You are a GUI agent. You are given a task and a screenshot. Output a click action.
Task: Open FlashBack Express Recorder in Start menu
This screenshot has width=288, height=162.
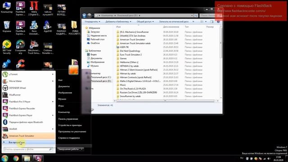click(28, 108)
